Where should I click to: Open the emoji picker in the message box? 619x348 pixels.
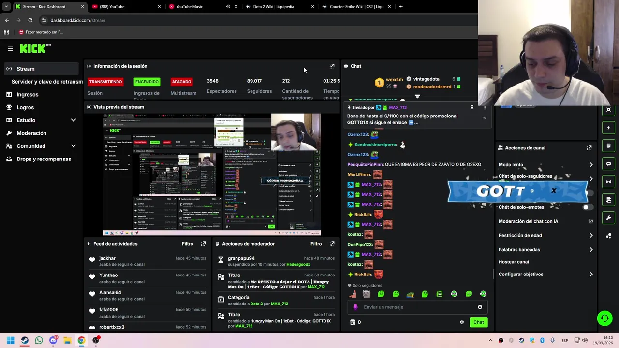tap(480, 307)
